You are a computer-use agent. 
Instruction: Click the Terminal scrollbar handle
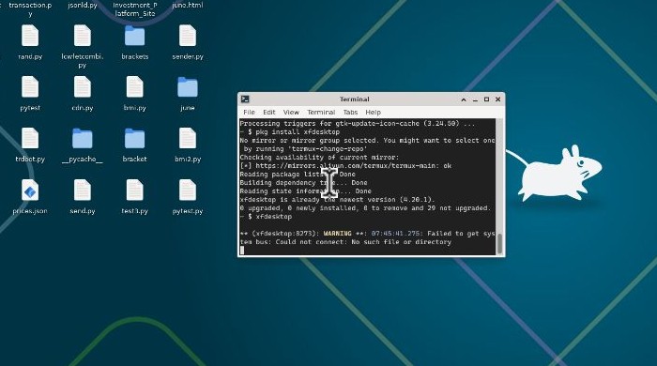(x=499, y=243)
